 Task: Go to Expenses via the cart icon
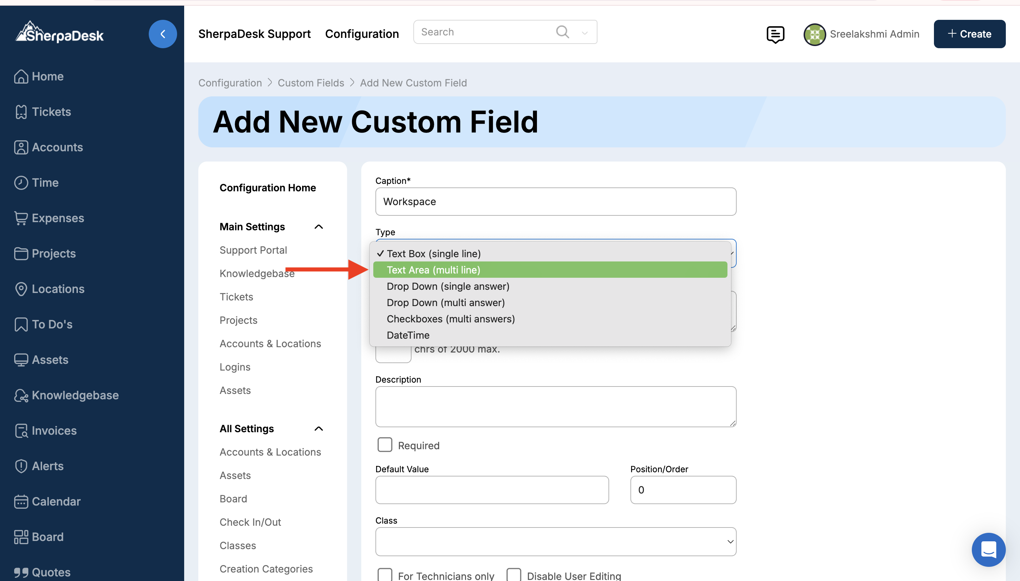click(21, 218)
